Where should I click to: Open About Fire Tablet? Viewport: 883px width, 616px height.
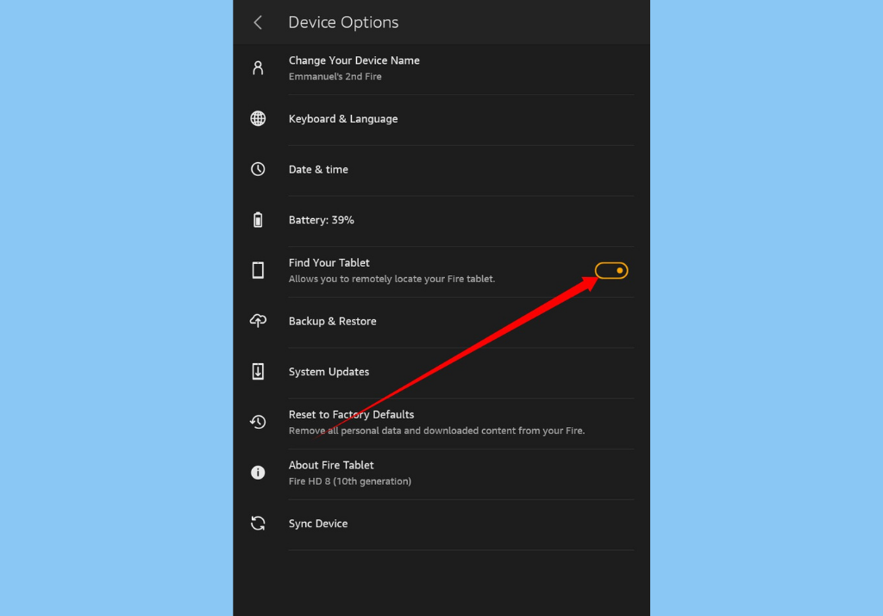coord(441,473)
